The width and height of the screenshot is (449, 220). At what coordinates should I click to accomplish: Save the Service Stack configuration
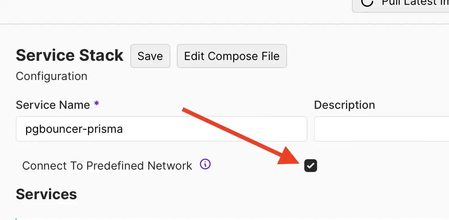150,56
